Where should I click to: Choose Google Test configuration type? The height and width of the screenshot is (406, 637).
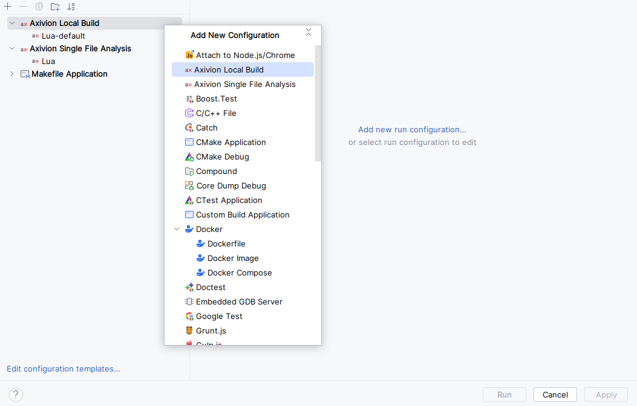(243, 317)
